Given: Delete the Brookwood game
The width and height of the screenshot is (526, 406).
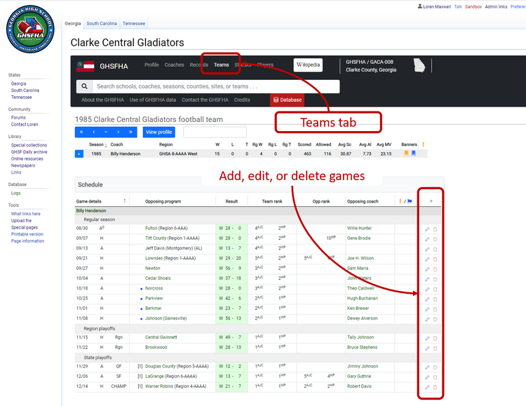Looking at the screenshot, I should (435, 349).
